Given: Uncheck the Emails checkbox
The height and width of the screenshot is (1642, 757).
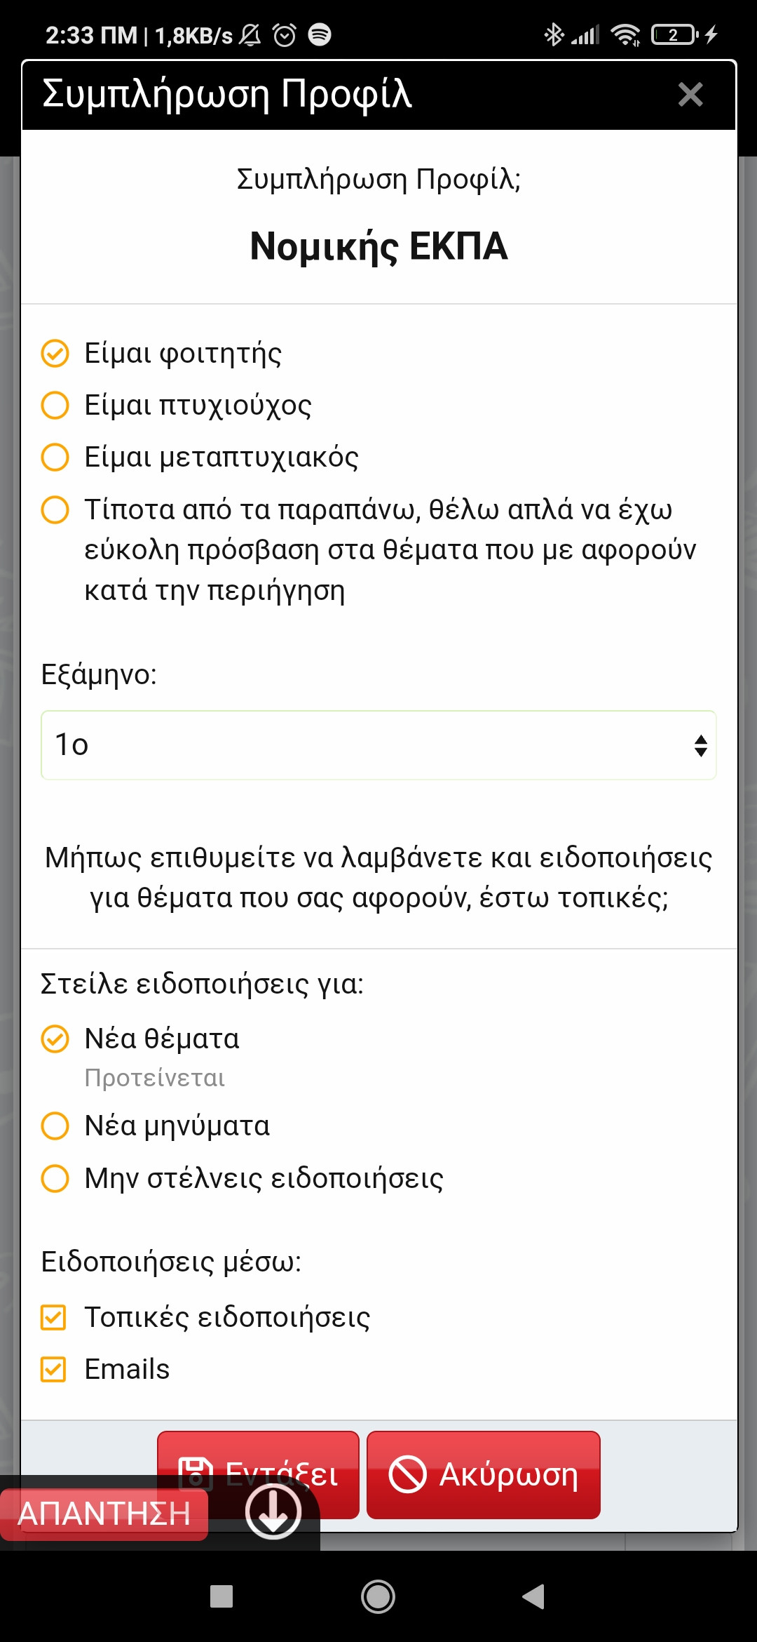Looking at the screenshot, I should coord(54,1370).
